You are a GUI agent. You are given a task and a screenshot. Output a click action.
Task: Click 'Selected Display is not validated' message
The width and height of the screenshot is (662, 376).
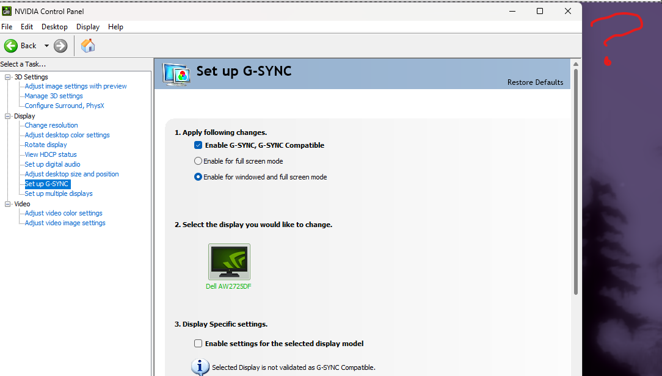[x=293, y=367]
